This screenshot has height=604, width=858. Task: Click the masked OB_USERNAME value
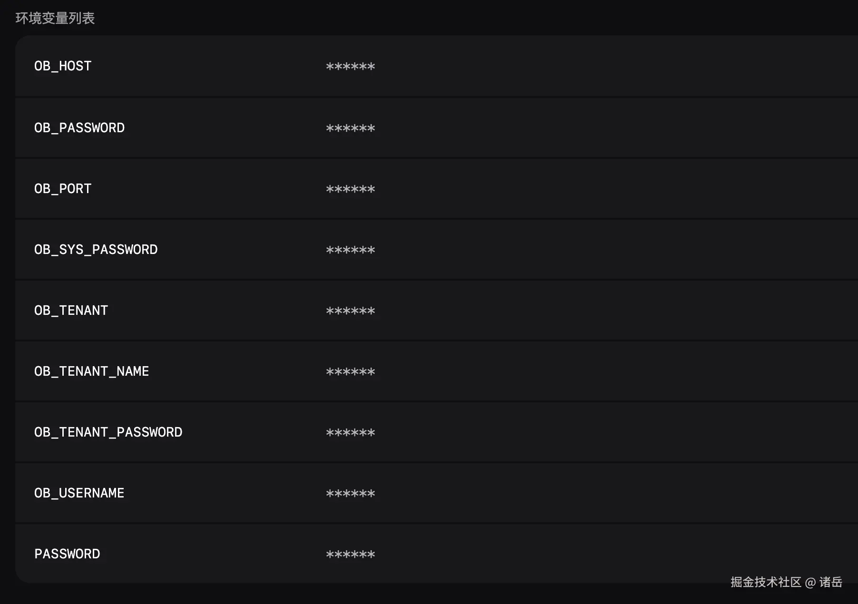351,494
